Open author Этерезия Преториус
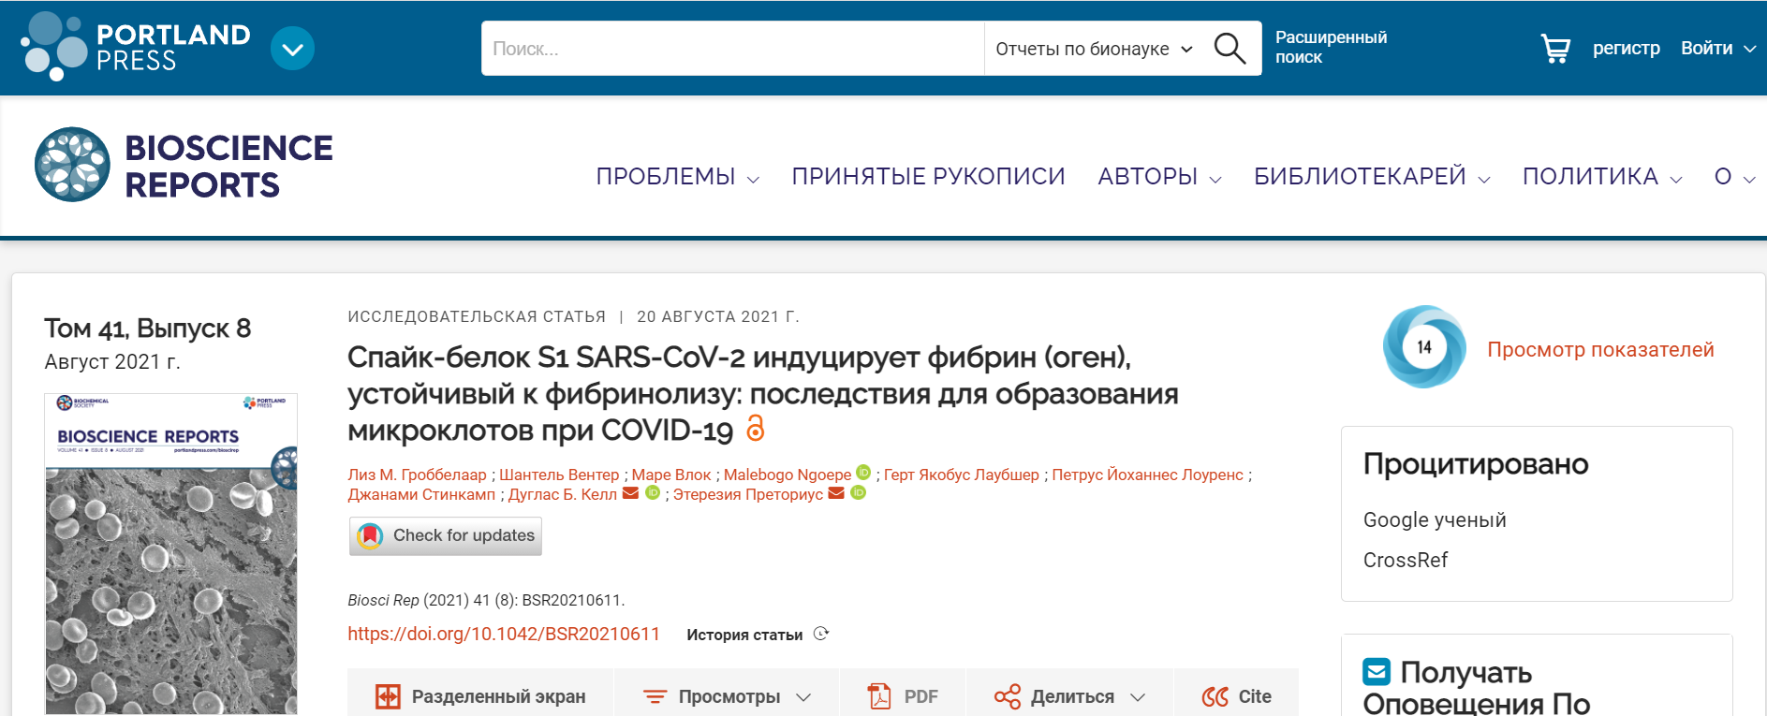Viewport: 1767px width, 716px height. coord(748,494)
